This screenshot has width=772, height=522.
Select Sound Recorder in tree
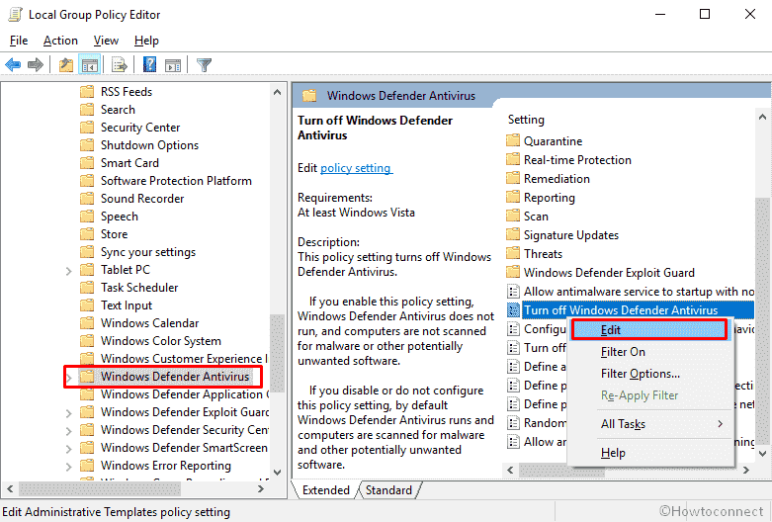(x=142, y=199)
